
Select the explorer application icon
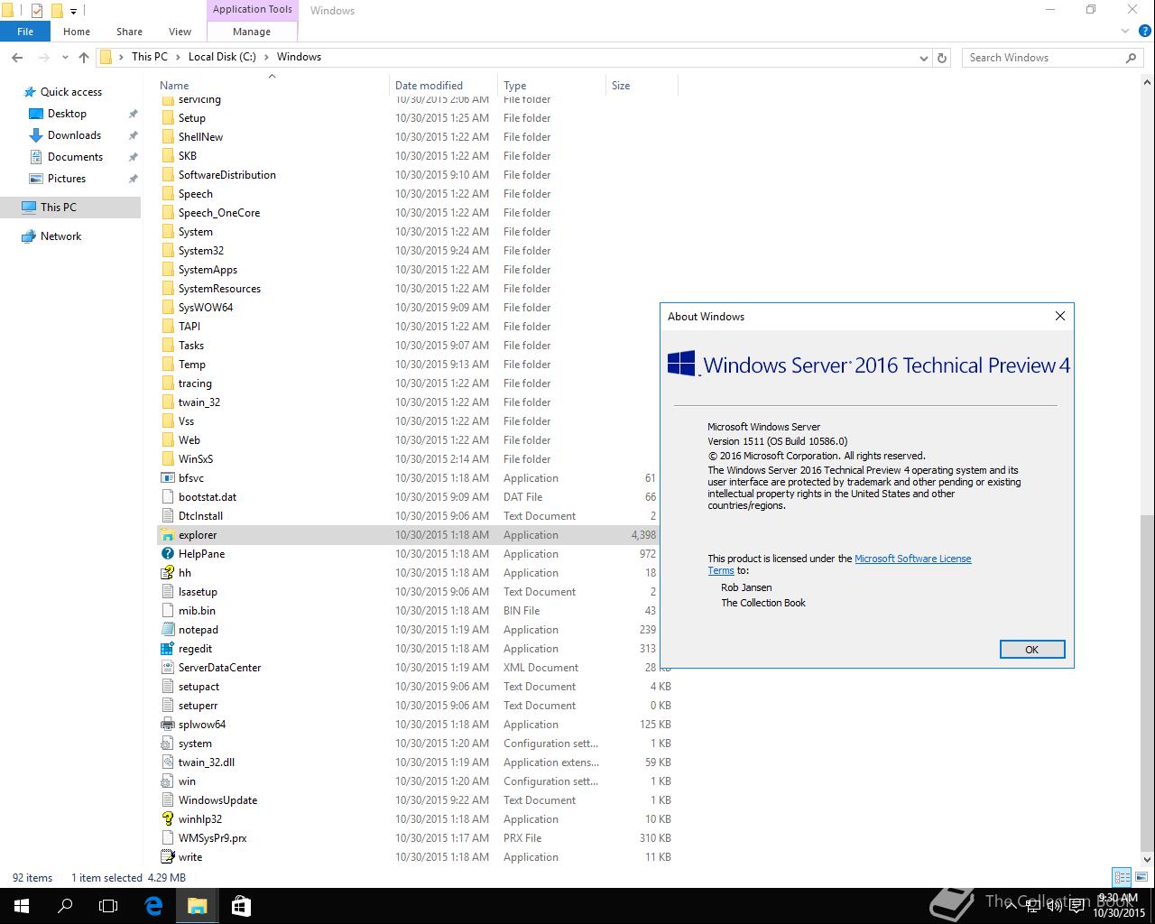(167, 535)
